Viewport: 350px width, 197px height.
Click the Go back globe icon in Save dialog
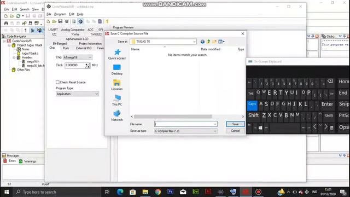(x=202, y=42)
